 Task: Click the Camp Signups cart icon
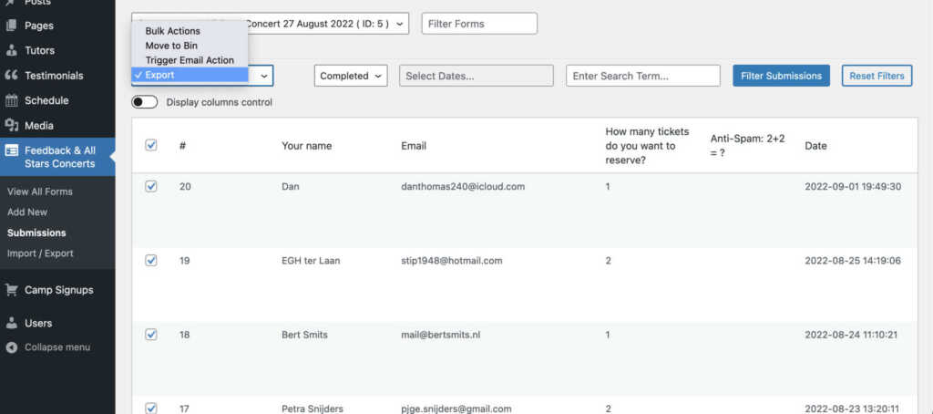coord(11,290)
